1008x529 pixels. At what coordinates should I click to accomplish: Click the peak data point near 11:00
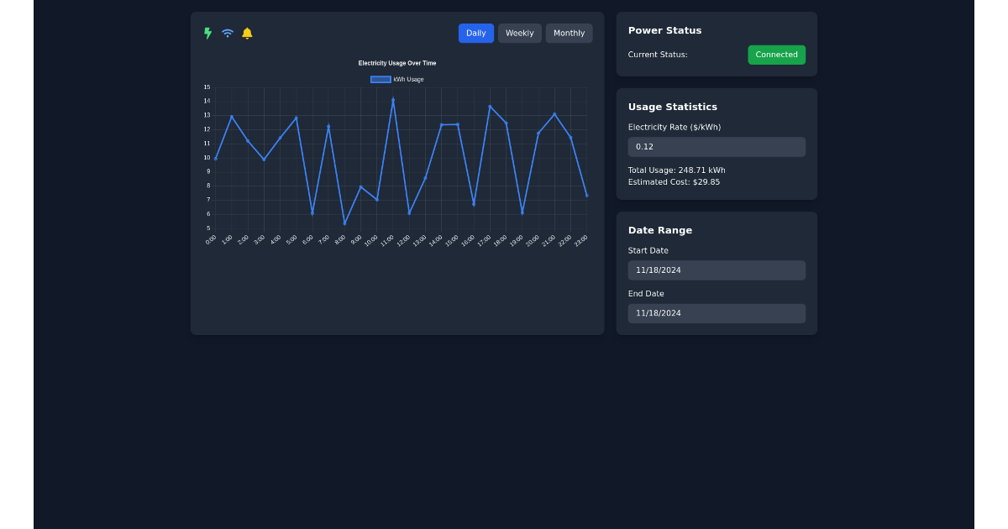pyautogui.click(x=392, y=99)
